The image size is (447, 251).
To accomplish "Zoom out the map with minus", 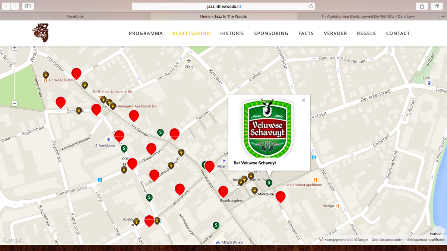I will pyautogui.click(x=15, y=104).
